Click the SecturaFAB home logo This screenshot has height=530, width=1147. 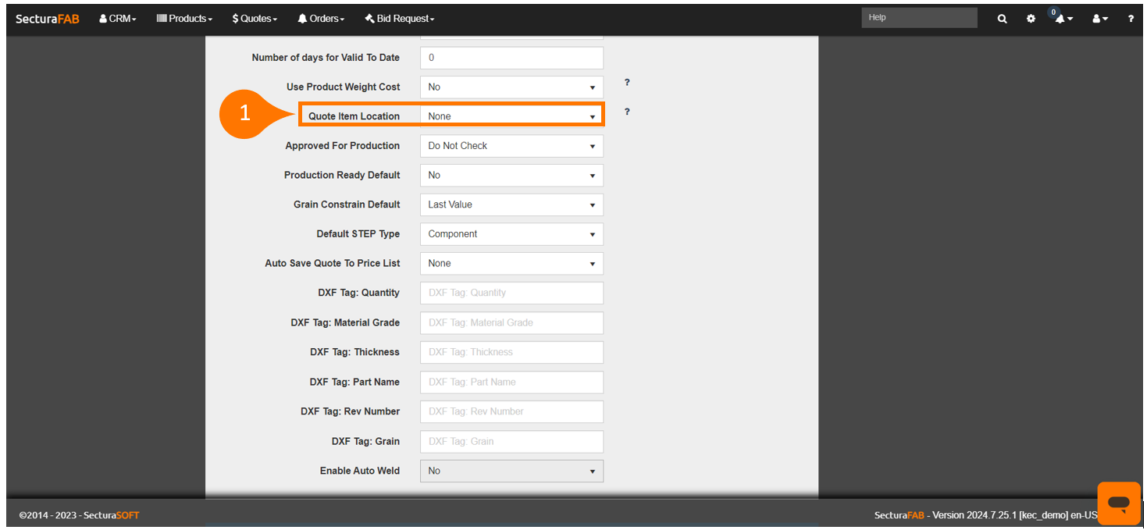[x=48, y=19]
